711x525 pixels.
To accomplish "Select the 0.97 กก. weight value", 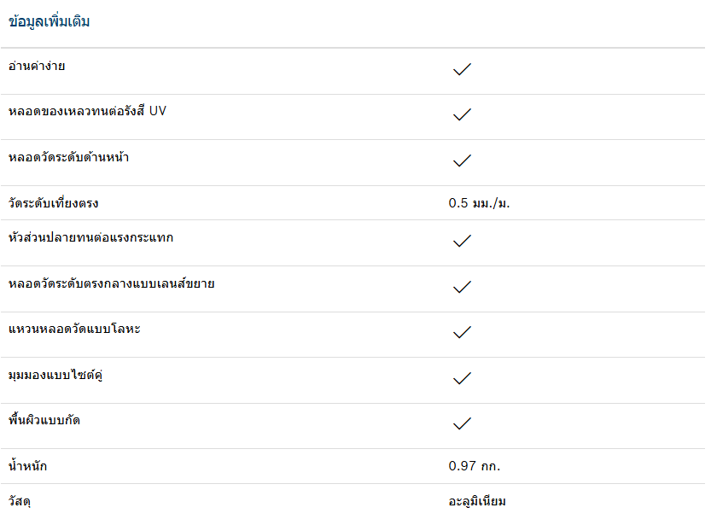I will (475, 466).
